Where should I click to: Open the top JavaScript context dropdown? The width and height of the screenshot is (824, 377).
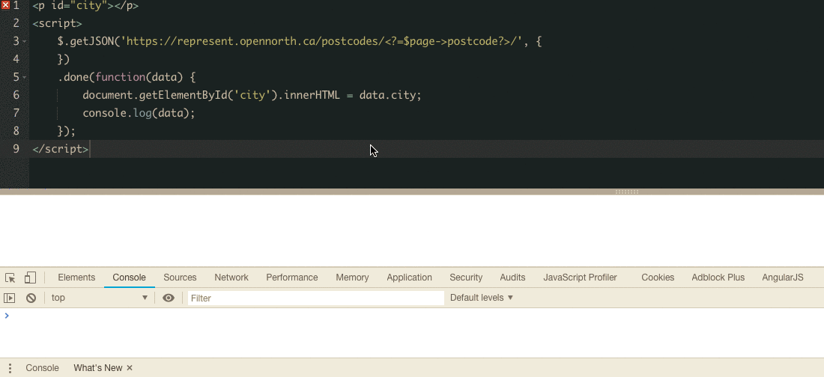click(x=99, y=298)
